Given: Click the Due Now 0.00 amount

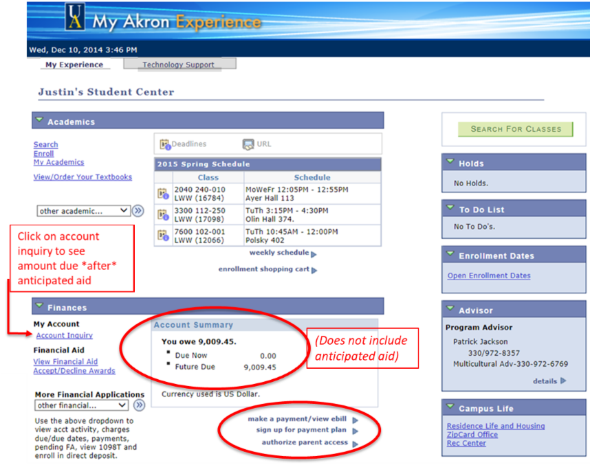Looking at the screenshot, I should coord(268,356).
